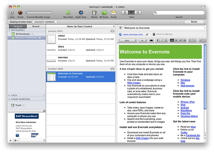This screenshot has width=214, height=153.
Task: Click the 'Click to add tag' field
Action: click(x=164, y=34)
